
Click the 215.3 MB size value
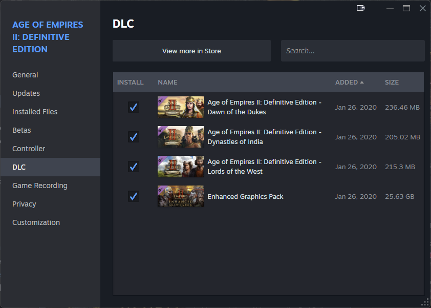pos(400,167)
